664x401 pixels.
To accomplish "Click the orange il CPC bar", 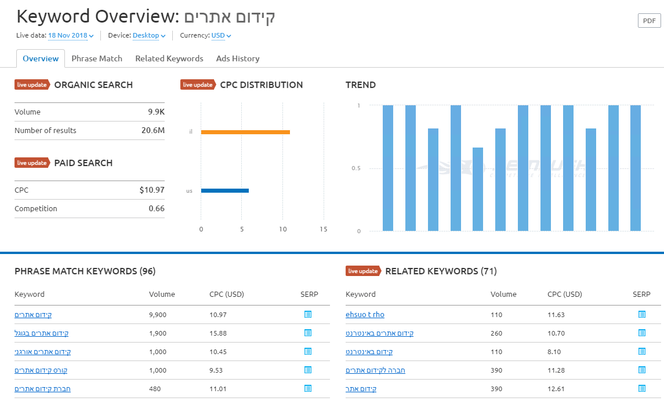I will click(x=246, y=133).
